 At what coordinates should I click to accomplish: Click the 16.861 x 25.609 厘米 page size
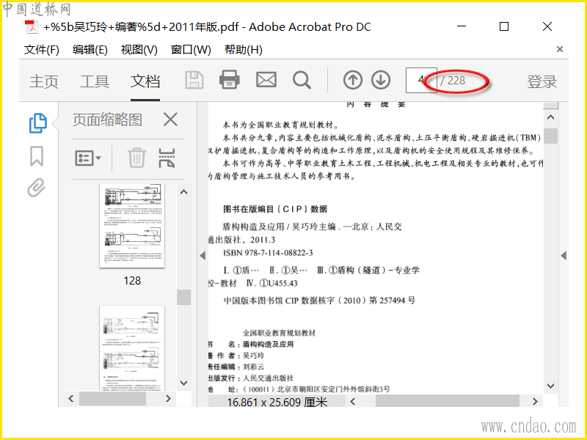point(277,402)
